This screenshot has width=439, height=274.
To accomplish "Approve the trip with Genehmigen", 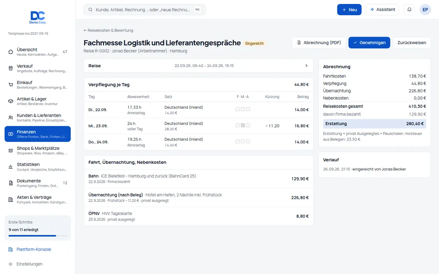I will 369,43.
